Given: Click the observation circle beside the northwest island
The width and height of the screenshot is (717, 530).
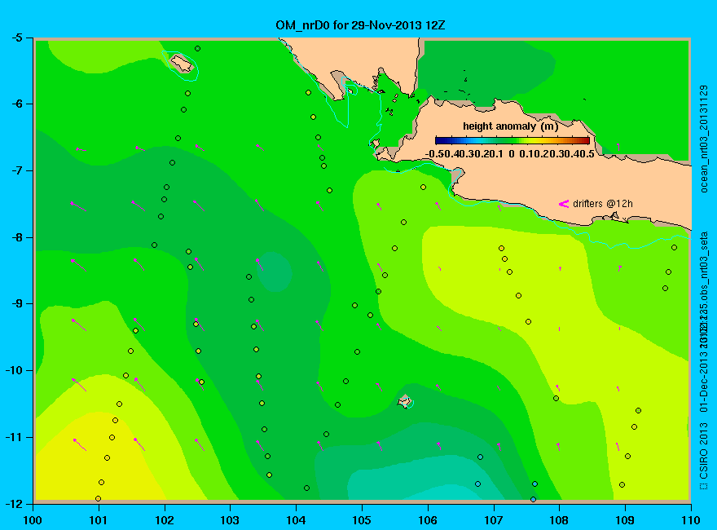Looking at the screenshot, I should pyautogui.click(x=197, y=48).
